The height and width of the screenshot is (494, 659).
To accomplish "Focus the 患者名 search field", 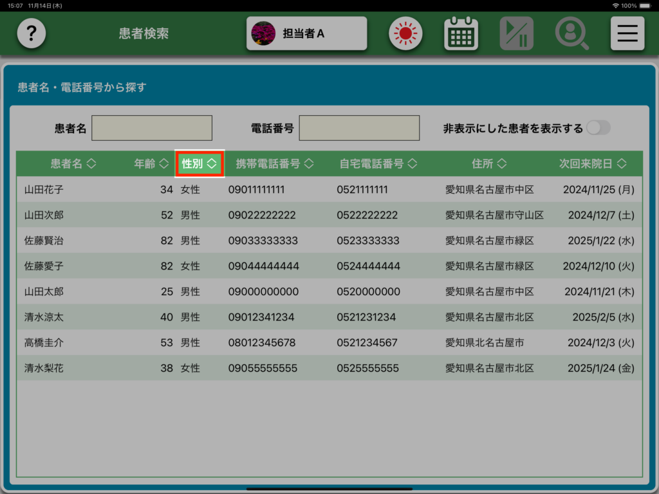I will tap(152, 128).
